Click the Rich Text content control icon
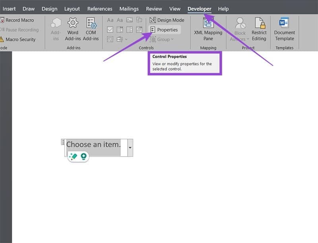The height and width of the screenshot is (243, 318). (110, 20)
